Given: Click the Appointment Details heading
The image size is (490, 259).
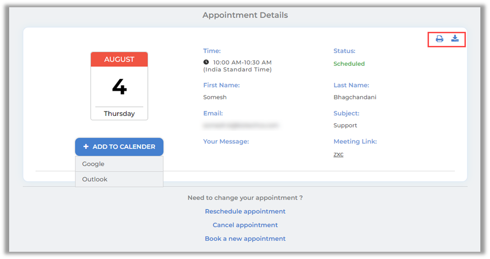Looking at the screenshot, I should [245, 15].
